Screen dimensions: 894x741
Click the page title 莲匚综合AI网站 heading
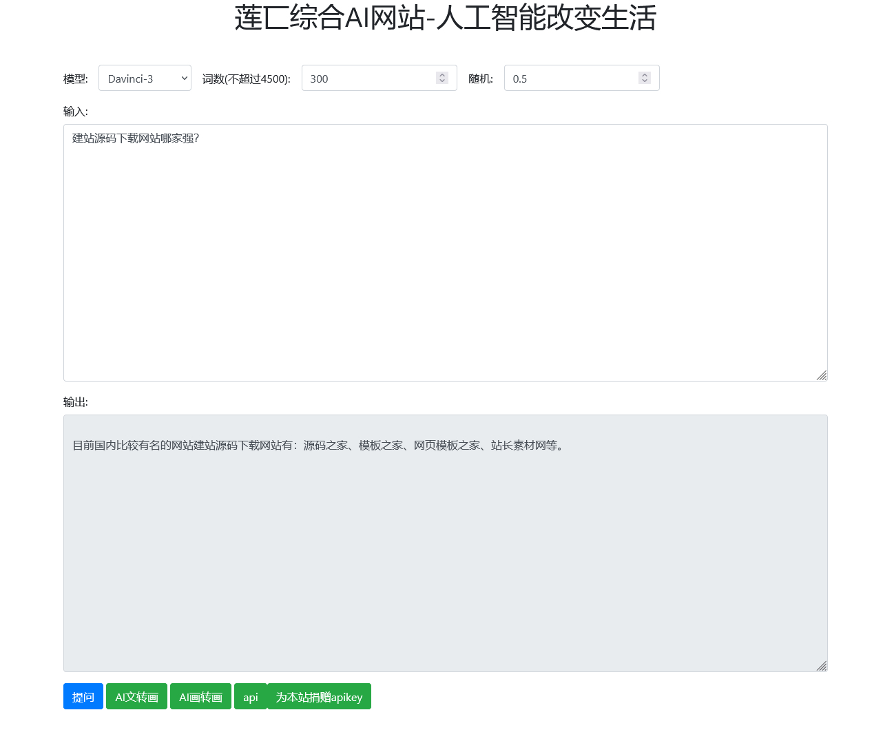pyautogui.click(x=445, y=18)
